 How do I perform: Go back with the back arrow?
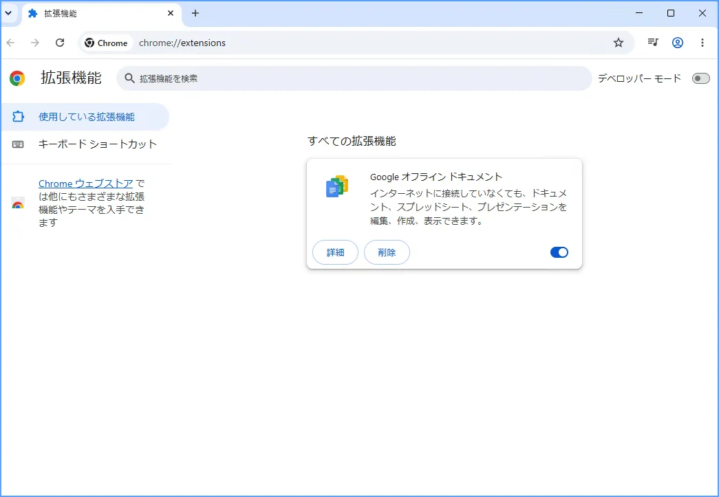point(11,43)
